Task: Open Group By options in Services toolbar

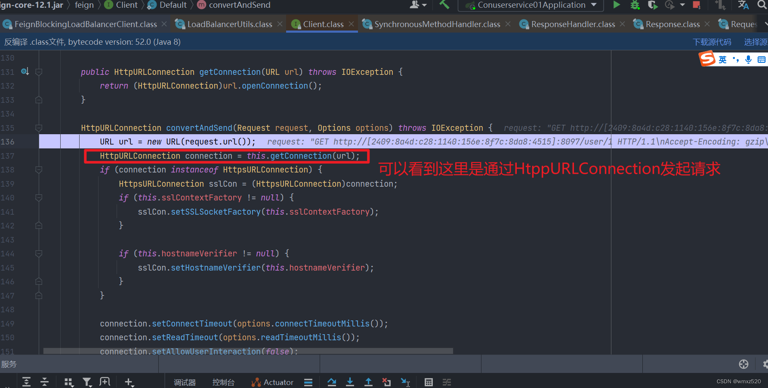Action: click(68, 382)
